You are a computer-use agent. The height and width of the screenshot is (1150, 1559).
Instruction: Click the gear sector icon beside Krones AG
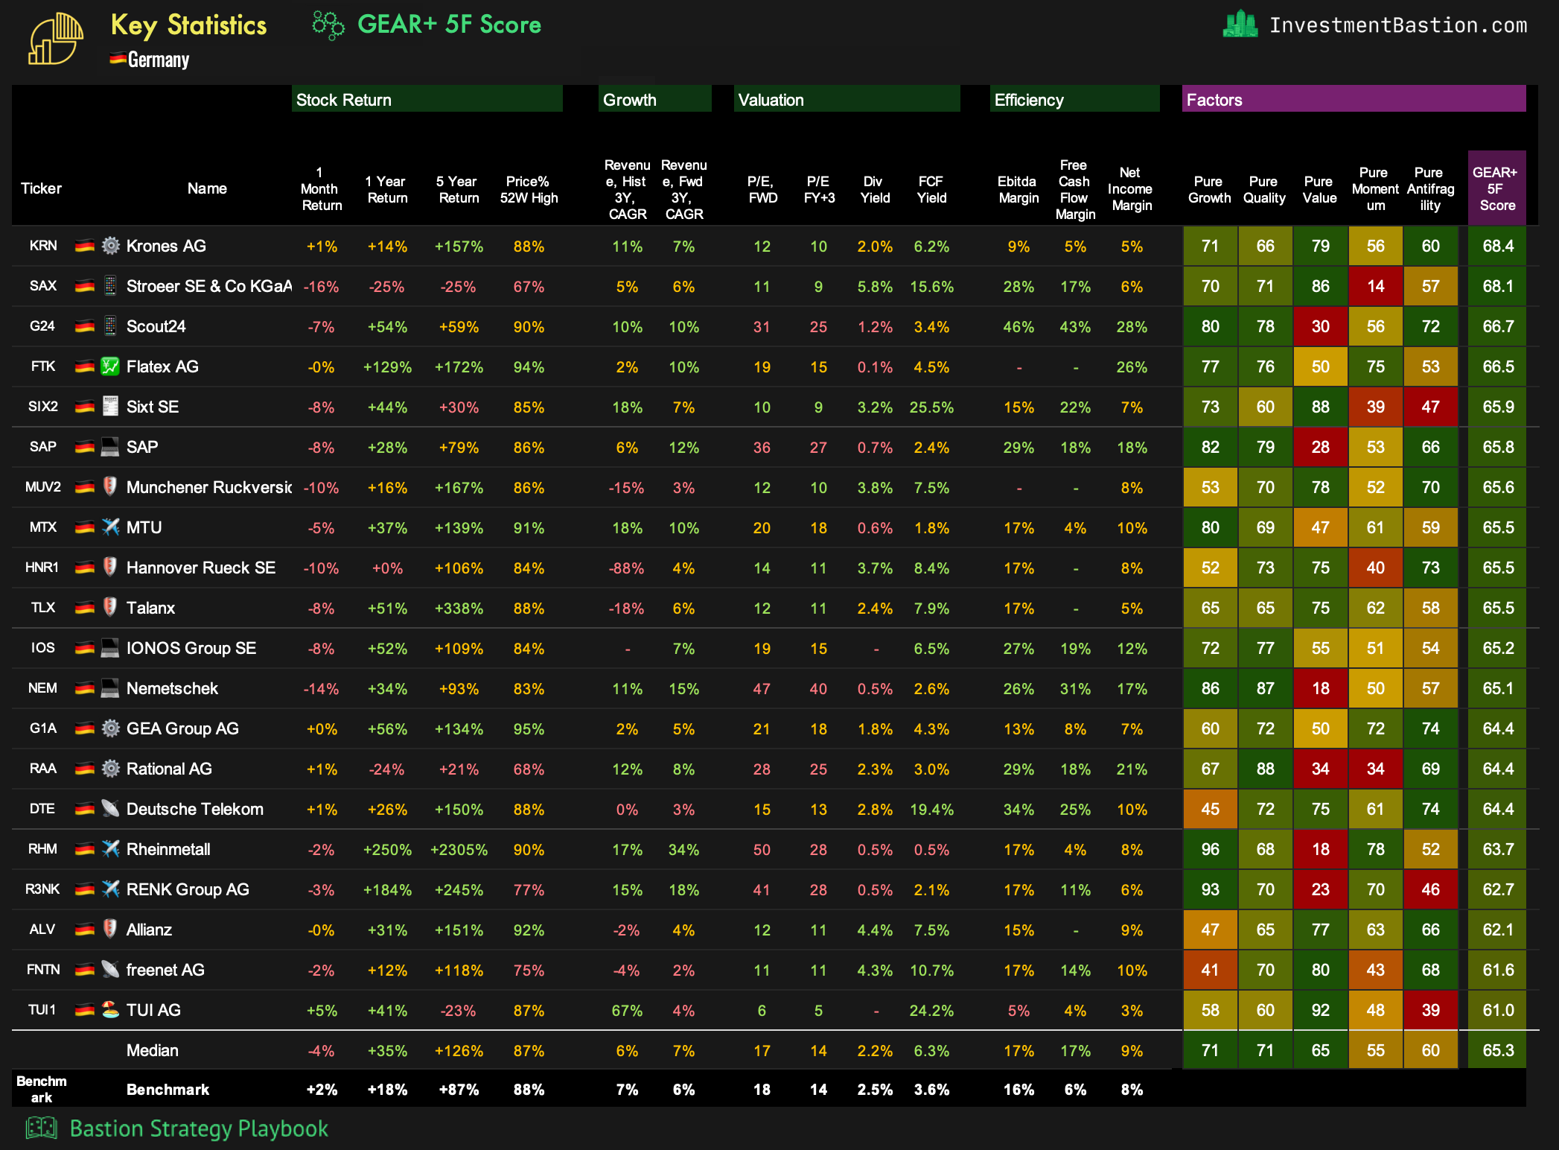click(x=110, y=246)
